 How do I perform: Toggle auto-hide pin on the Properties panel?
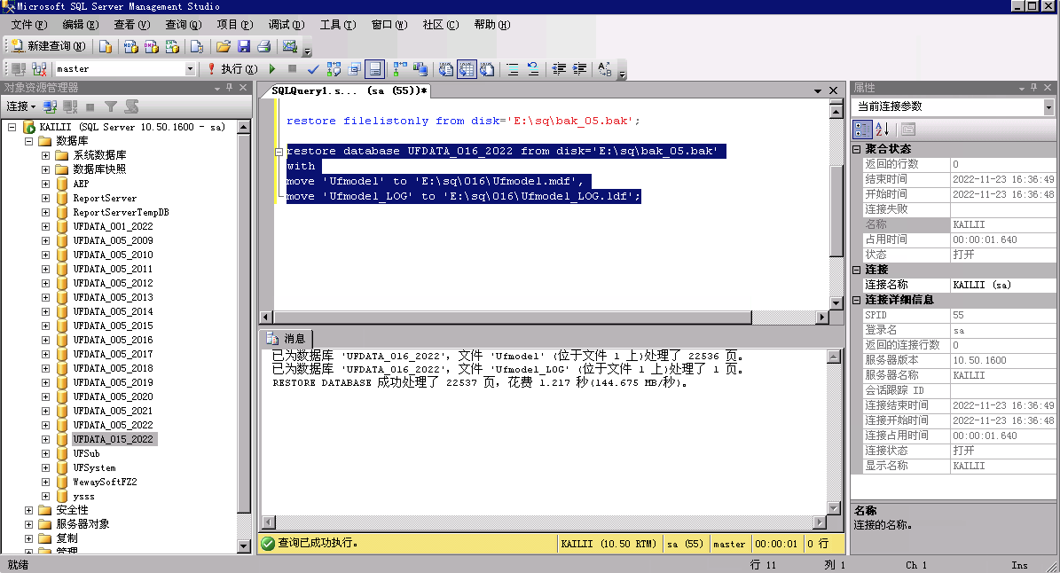tap(1033, 88)
